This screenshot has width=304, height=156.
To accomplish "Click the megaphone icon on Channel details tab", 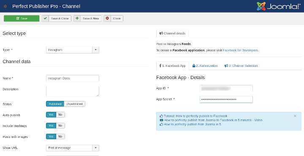I will [161, 33].
